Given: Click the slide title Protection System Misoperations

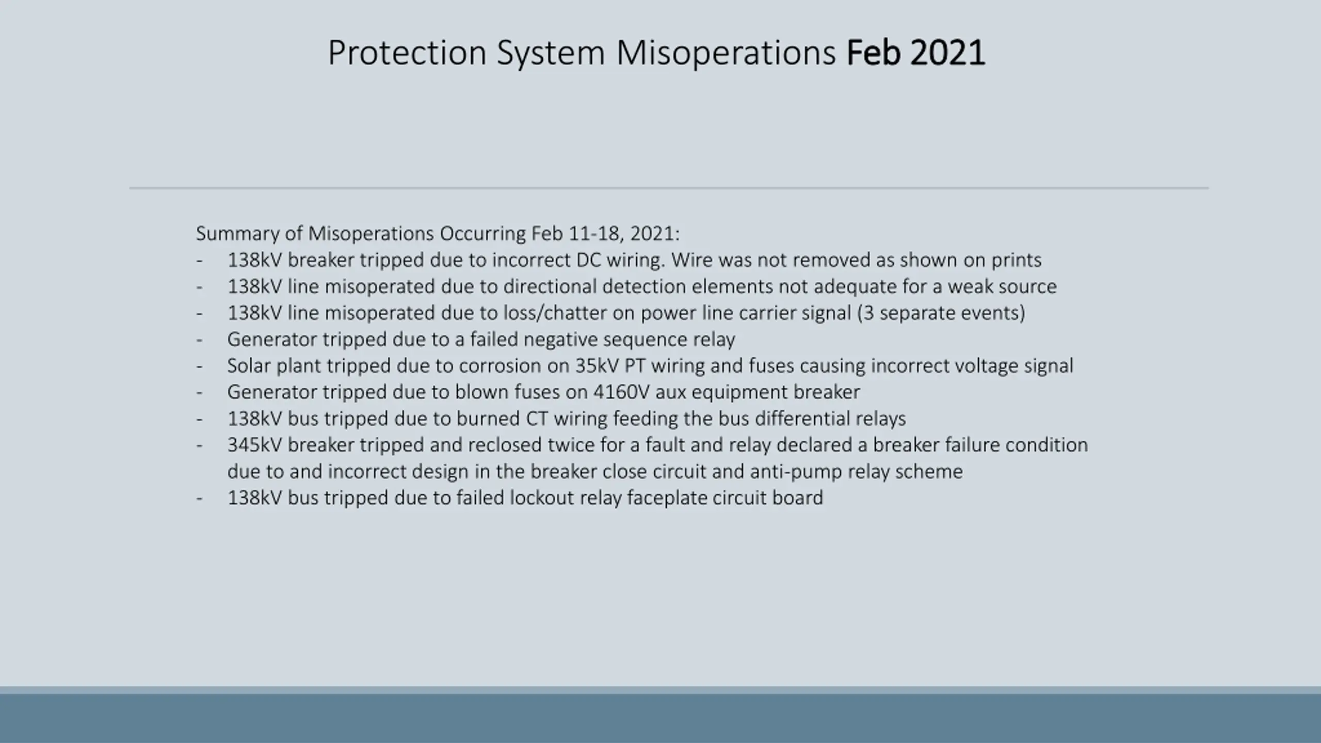Looking at the screenshot, I should (582, 53).
